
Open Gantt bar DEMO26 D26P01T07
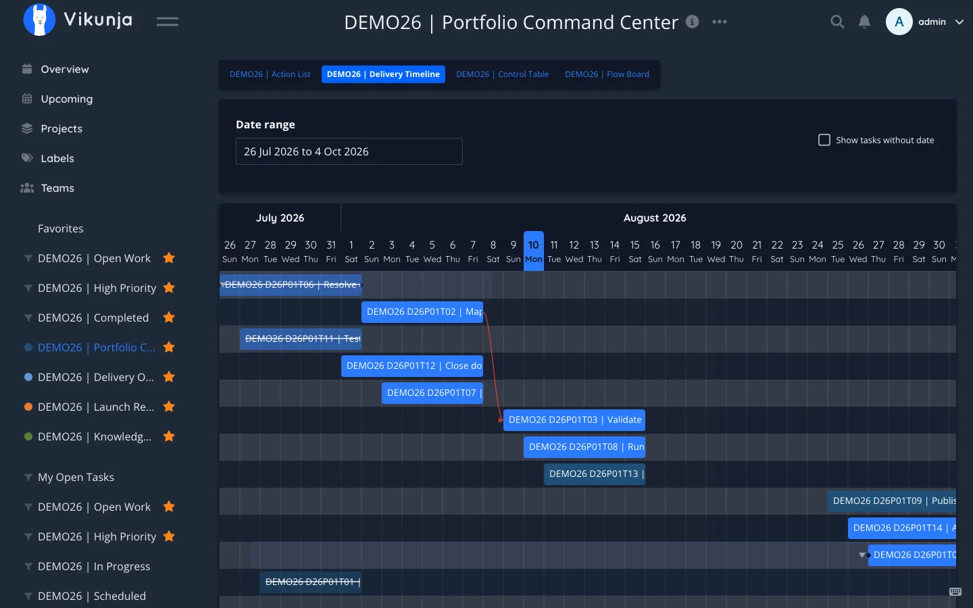tap(432, 393)
